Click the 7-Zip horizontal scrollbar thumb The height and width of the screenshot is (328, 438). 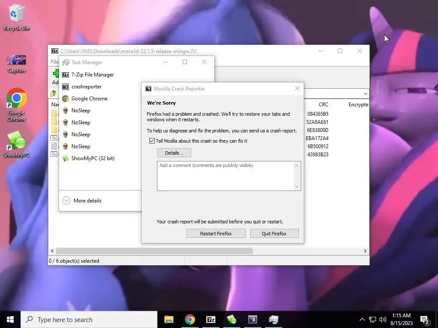tap(154, 251)
